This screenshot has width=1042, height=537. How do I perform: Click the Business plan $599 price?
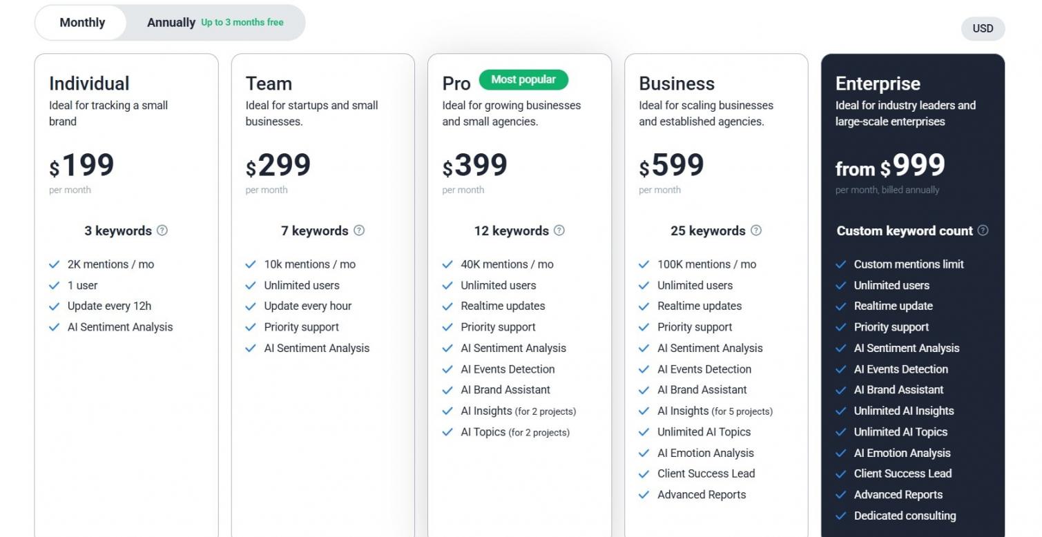(x=671, y=166)
